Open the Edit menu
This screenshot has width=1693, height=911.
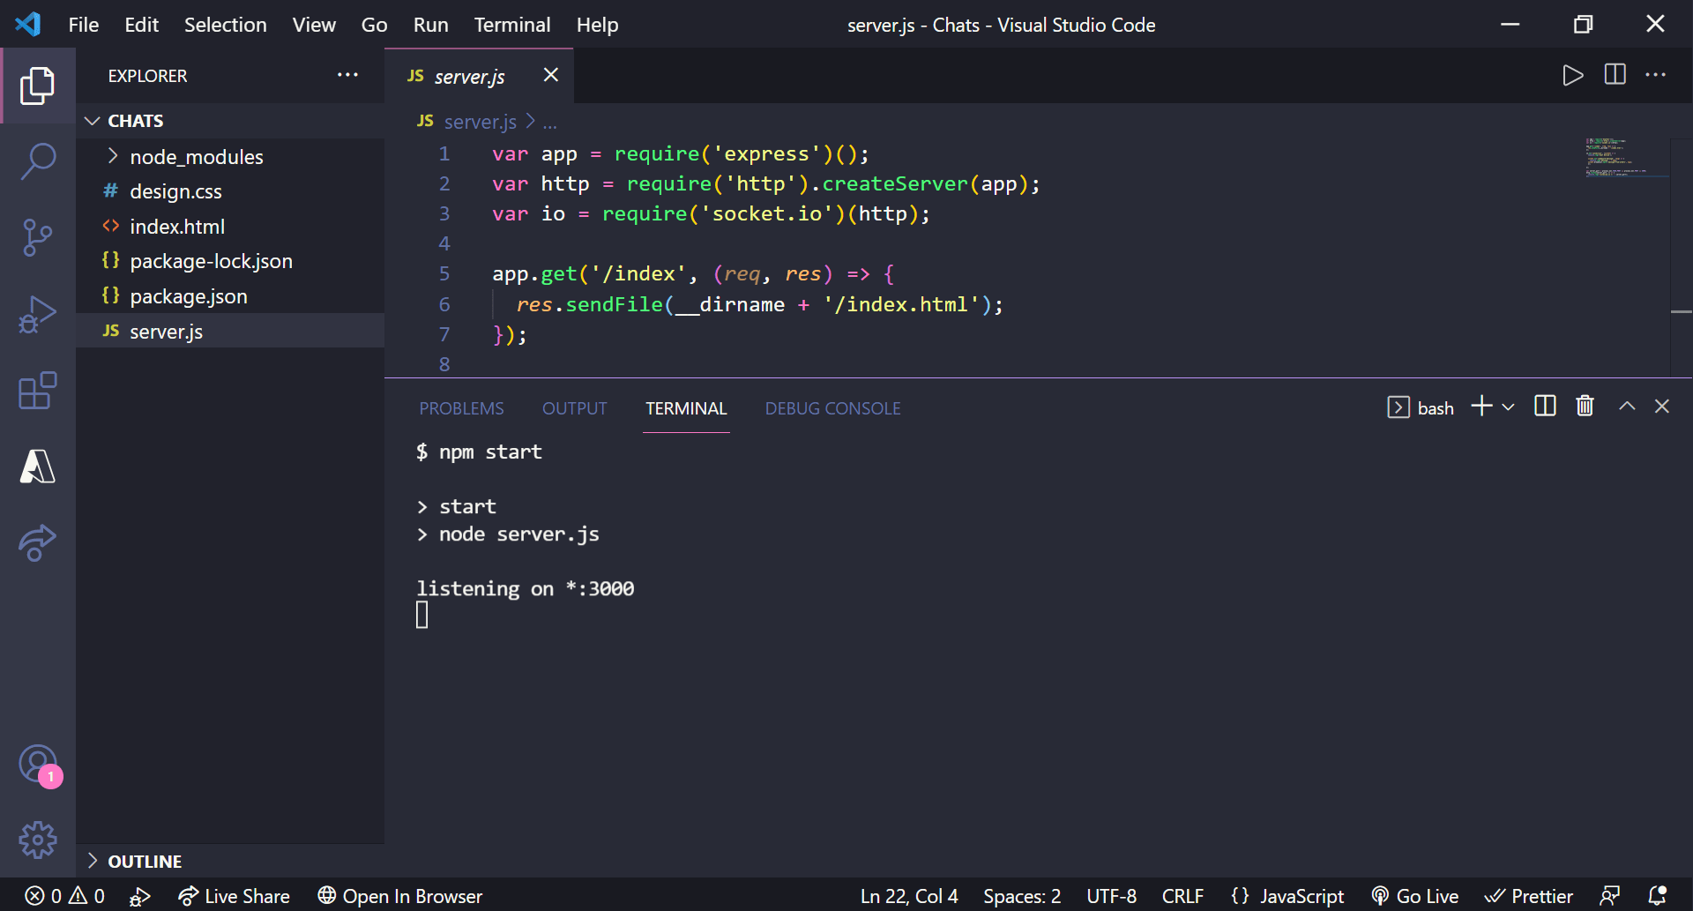pyautogui.click(x=142, y=25)
